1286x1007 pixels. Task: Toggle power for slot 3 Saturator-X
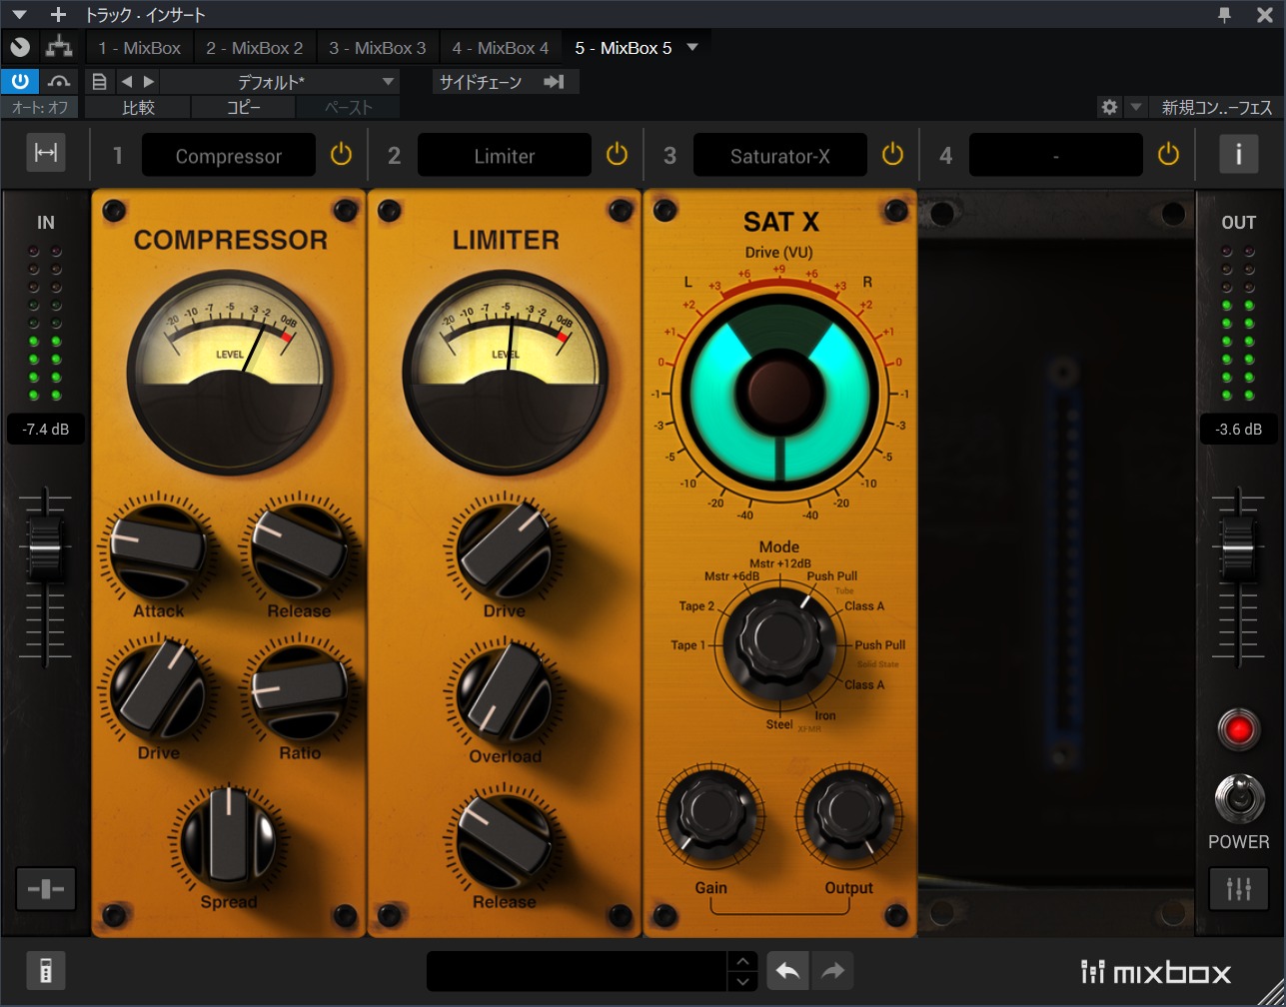click(x=892, y=154)
